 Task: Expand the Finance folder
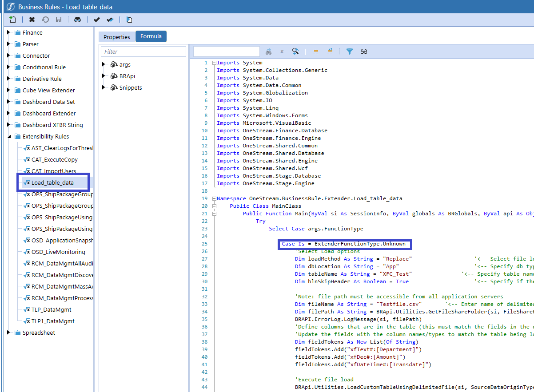click(x=8, y=32)
